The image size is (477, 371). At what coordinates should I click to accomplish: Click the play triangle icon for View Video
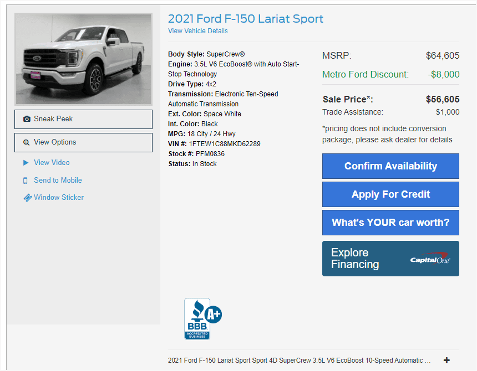26,163
